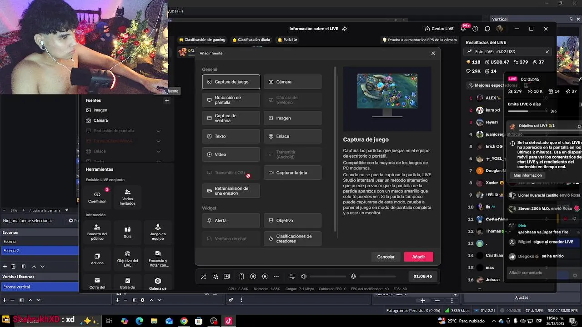Select the Texto source option
This screenshot has width=582, height=327.
231,136
